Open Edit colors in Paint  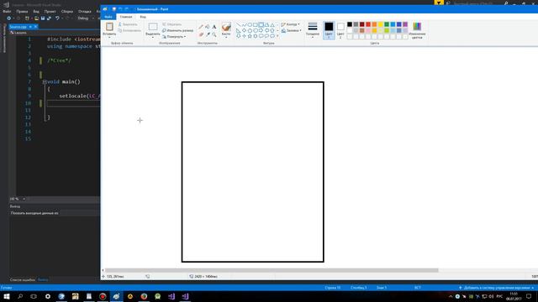[417, 30]
